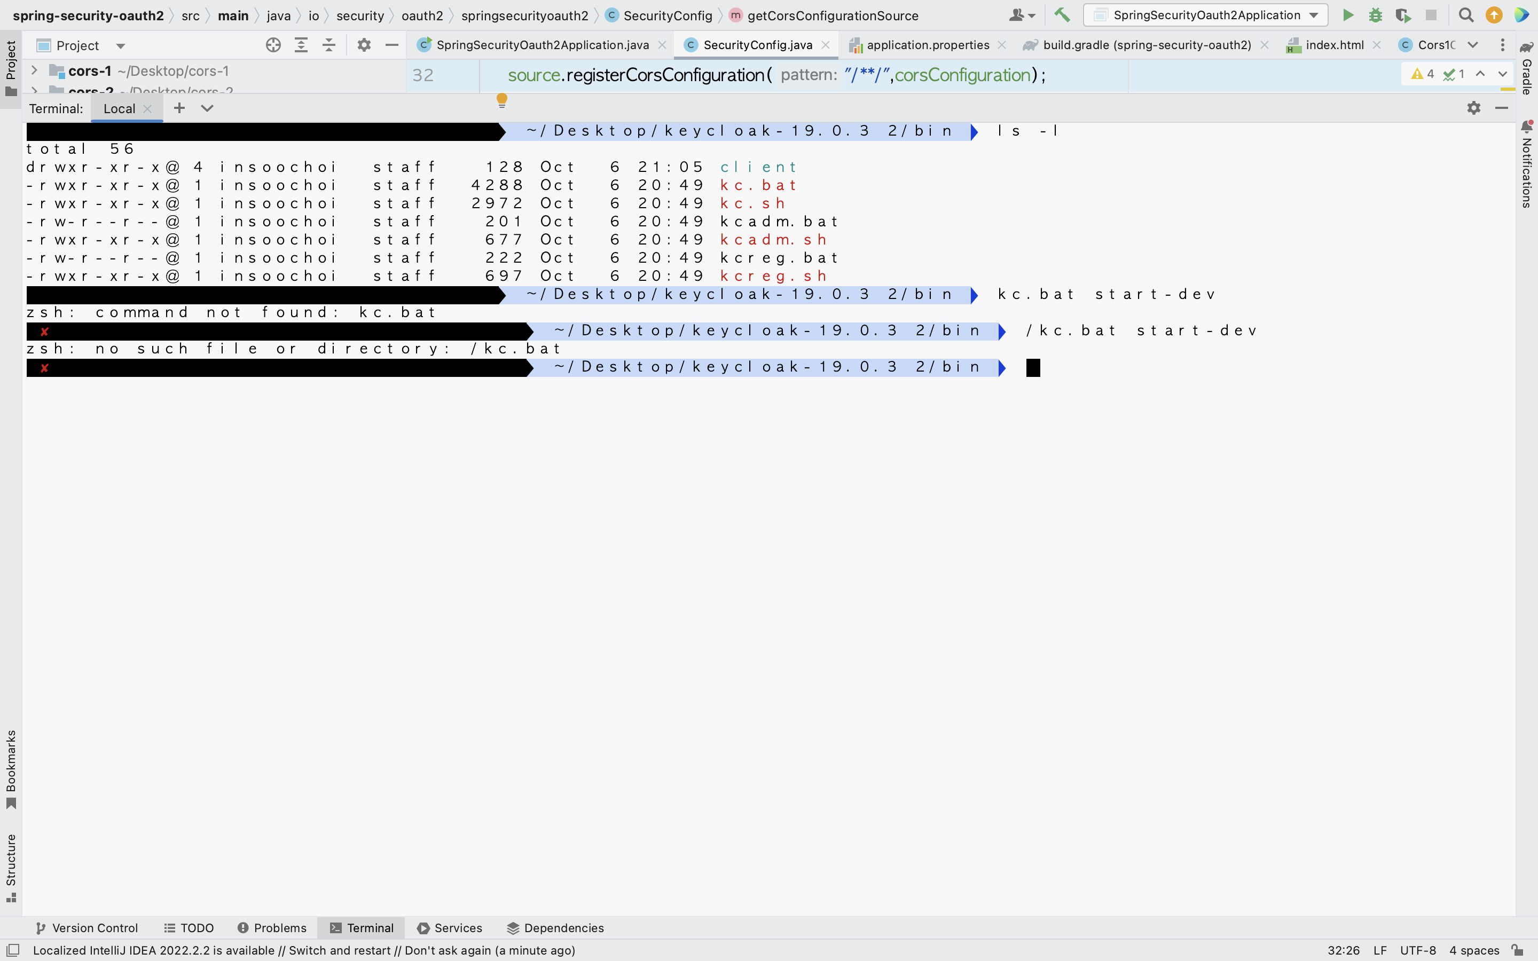Click line number 32 in gutter

(x=422, y=75)
